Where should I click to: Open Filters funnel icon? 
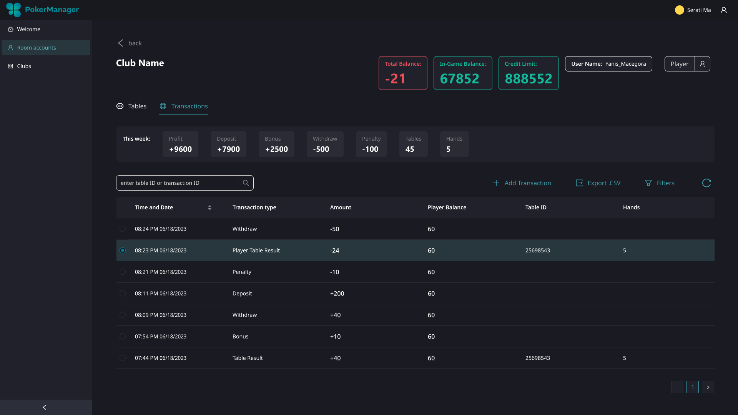pos(648,183)
